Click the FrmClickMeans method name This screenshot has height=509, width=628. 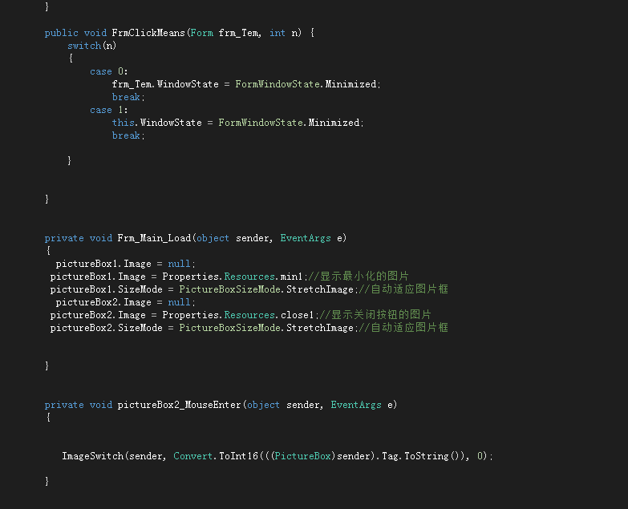click(148, 33)
